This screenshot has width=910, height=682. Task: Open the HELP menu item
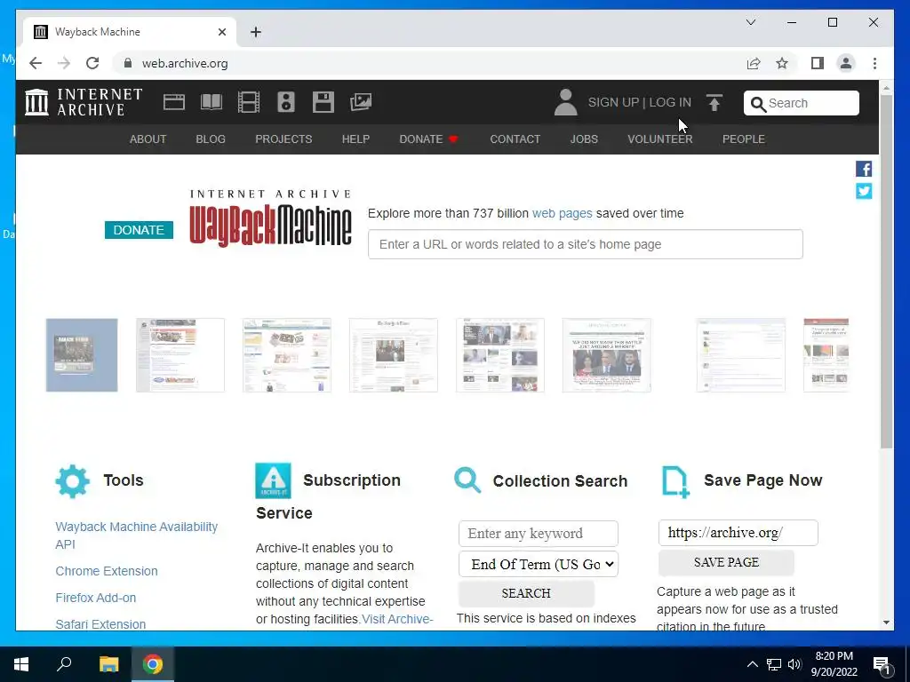[355, 139]
